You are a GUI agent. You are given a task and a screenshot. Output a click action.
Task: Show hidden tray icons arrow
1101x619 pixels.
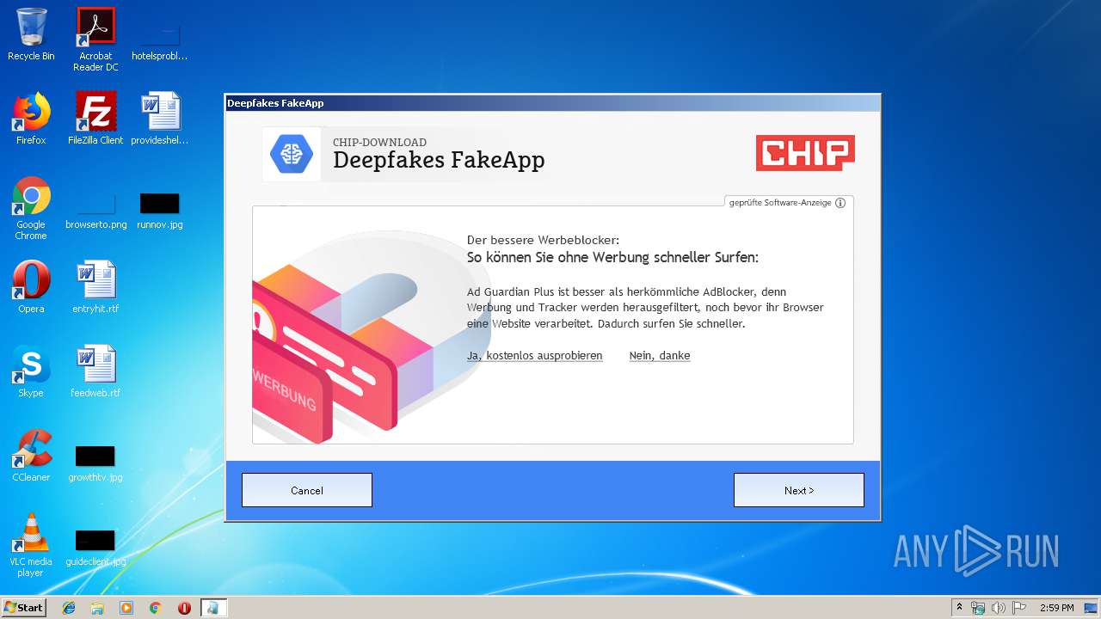coord(960,608)
